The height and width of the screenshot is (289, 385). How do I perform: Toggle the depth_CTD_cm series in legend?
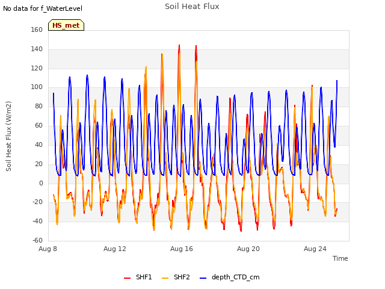230,277
